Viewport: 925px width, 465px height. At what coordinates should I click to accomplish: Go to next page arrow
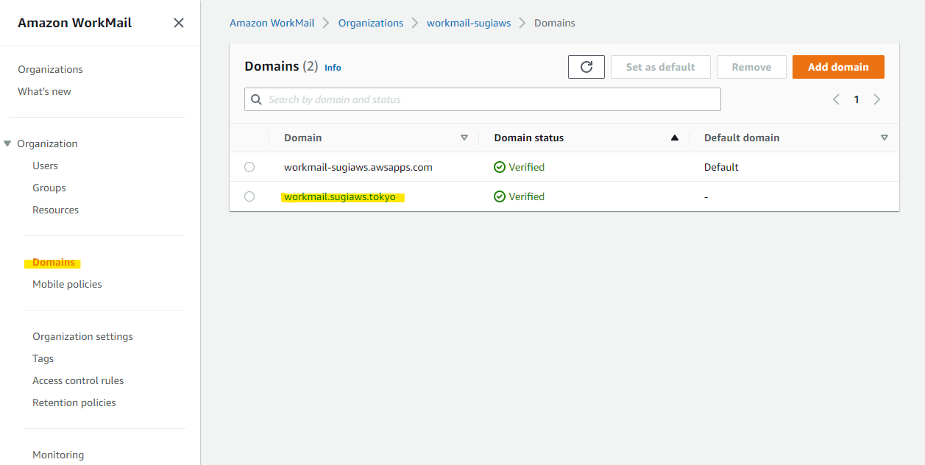pyautogui.click(x=876, y=99)
